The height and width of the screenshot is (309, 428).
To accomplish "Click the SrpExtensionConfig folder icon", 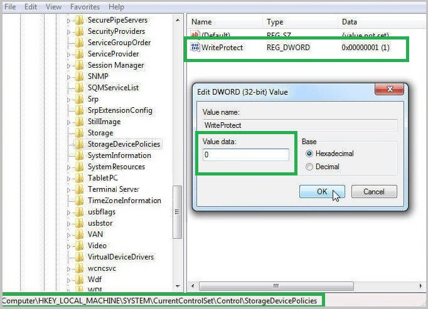I will (80, 110).
